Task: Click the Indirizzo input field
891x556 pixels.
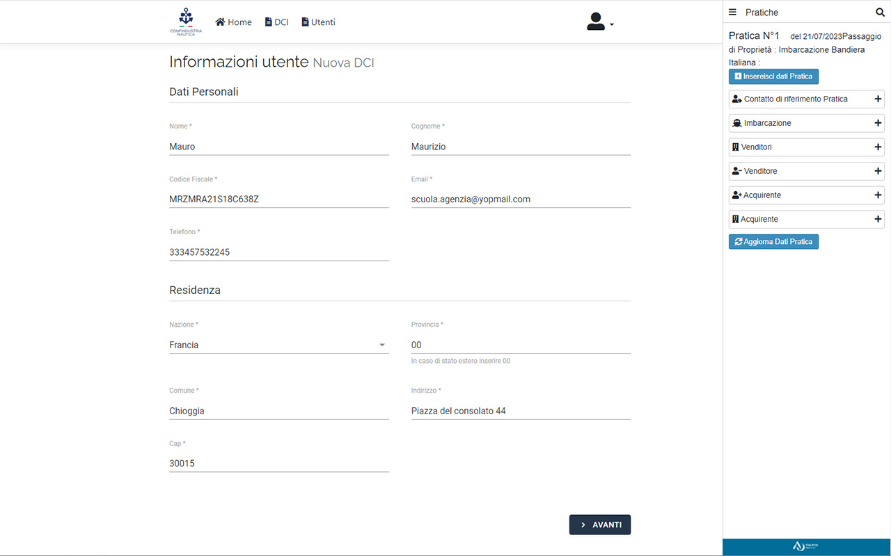Action: tap(521, 411)
